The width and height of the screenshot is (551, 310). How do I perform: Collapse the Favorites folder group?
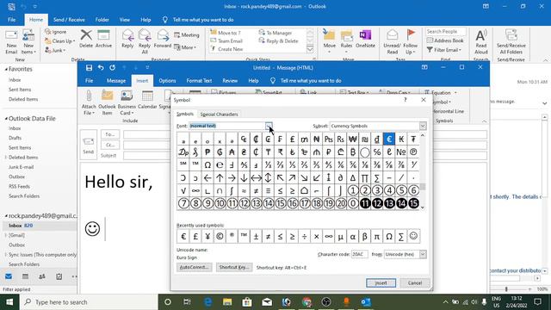pyautogui.click(x=6, y=69)
